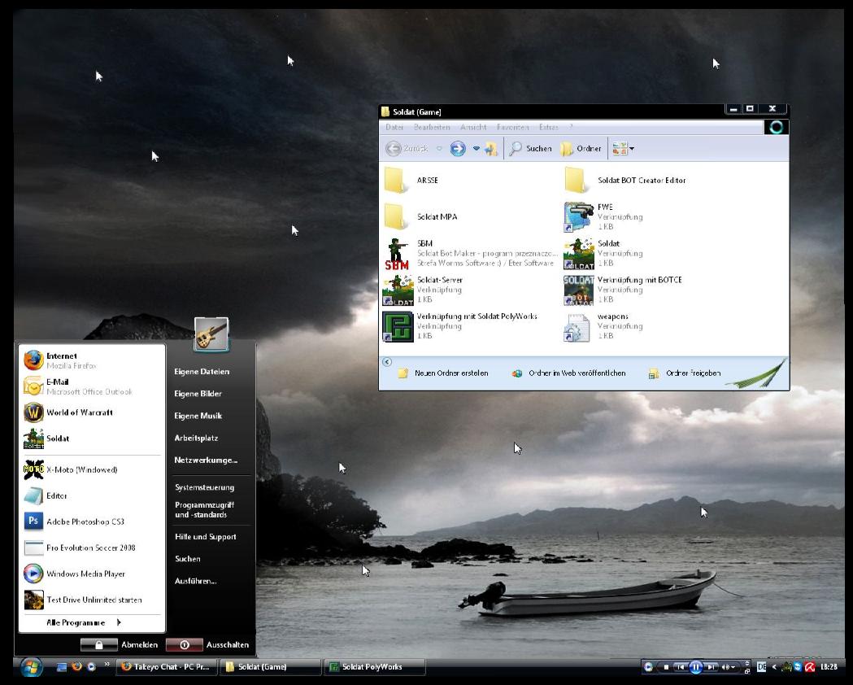Pause playback in taskbar media player
Viewport: 853px width, 685px height.
[x=695, y=667]
